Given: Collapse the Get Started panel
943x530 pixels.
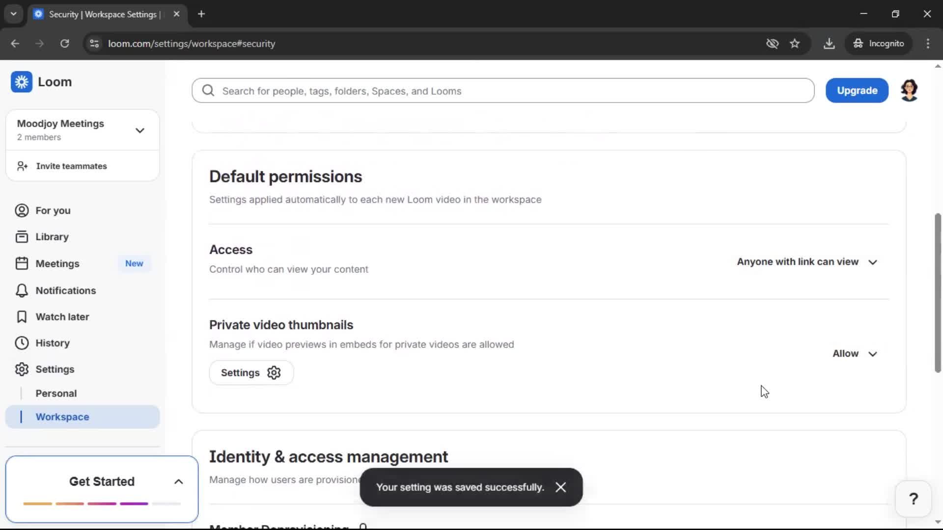Looking at the screenshot, I should pos(178,481).
